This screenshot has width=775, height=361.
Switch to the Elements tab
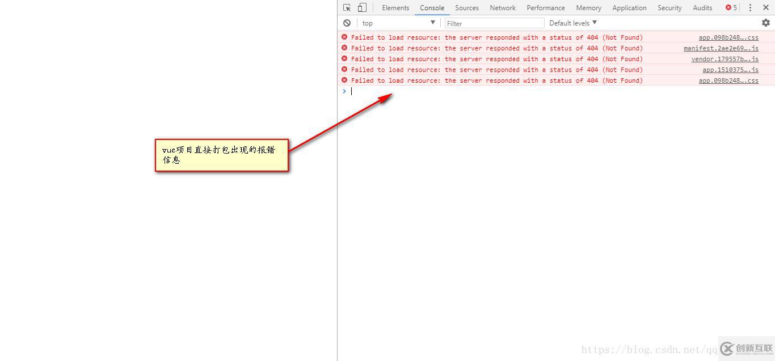coord(395,8)
